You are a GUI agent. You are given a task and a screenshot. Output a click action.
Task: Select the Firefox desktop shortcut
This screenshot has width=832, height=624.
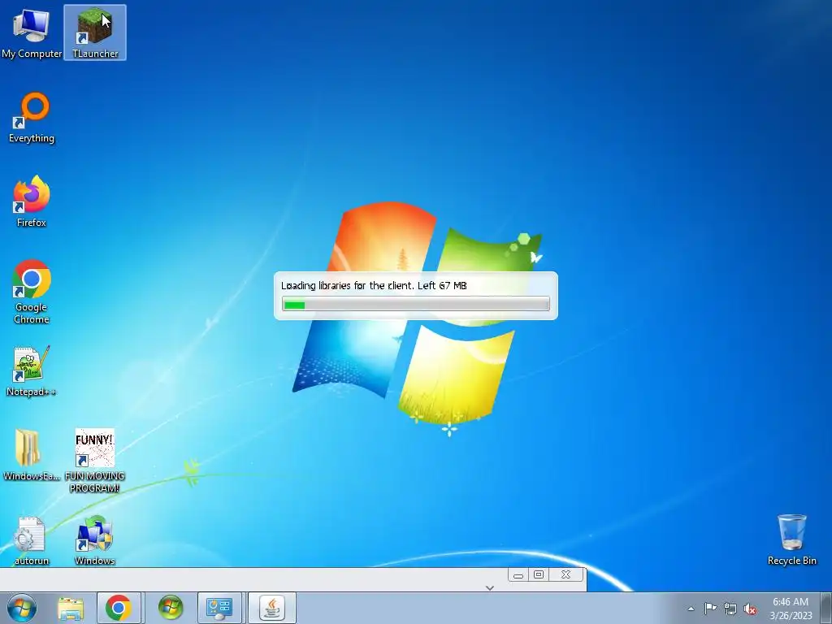tap(32, 201)
